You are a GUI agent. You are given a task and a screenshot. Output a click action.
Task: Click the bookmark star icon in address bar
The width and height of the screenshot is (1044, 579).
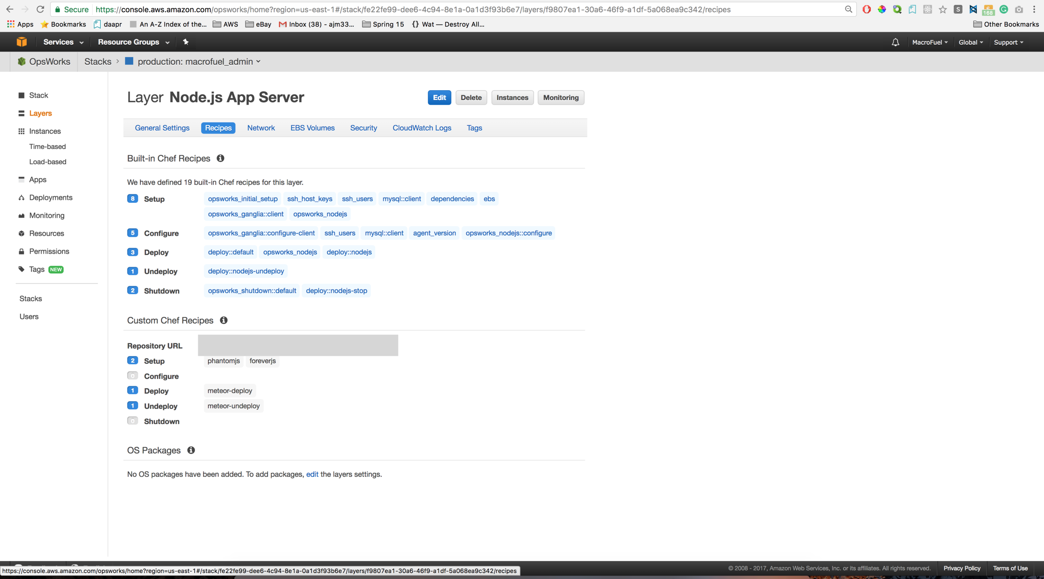click(x=943, y=9)
